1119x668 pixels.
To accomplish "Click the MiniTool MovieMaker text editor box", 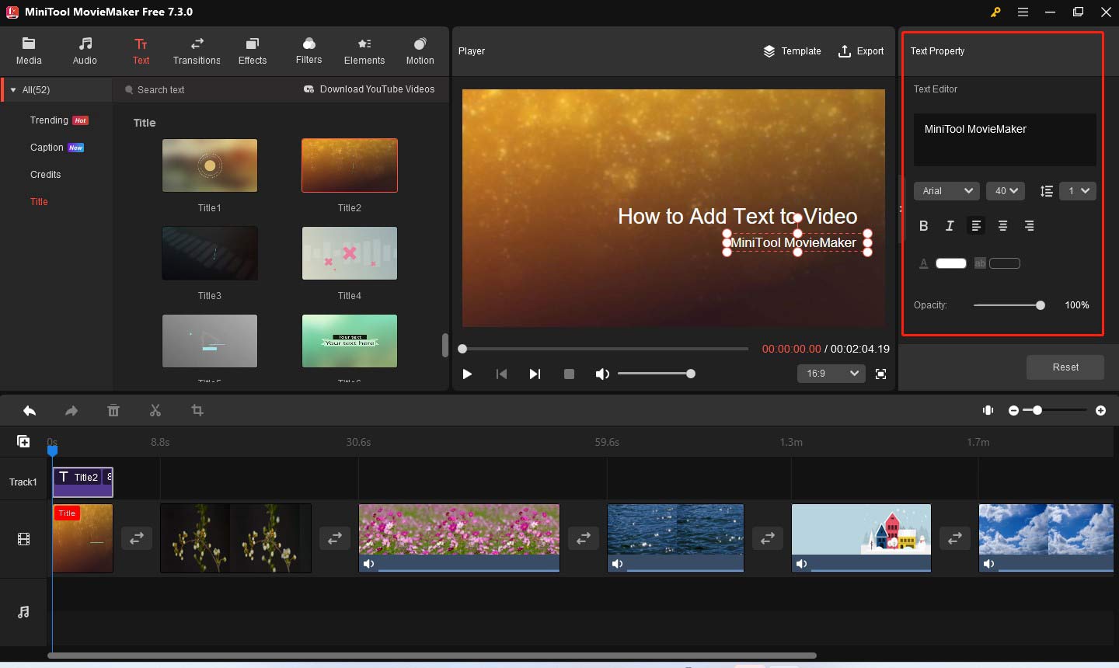I will [1005, 140].
